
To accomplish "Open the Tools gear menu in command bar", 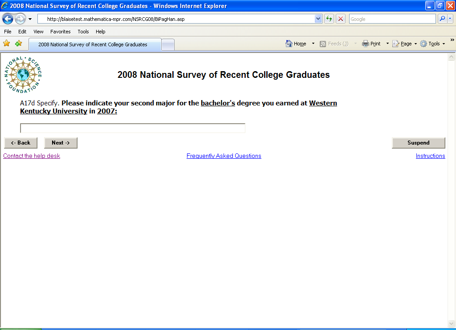I will click(x=433, y=44).
